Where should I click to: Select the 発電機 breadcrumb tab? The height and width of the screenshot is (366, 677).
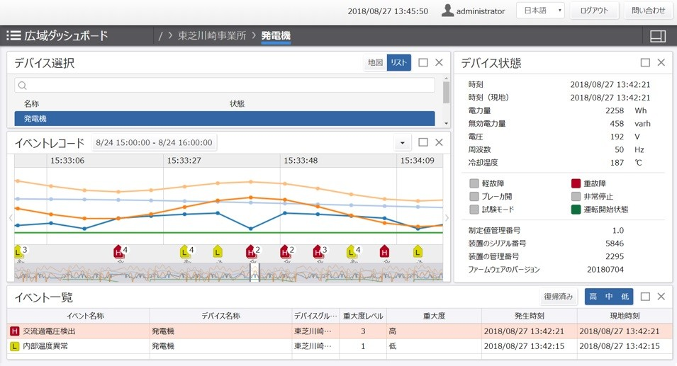coord(276,35)
